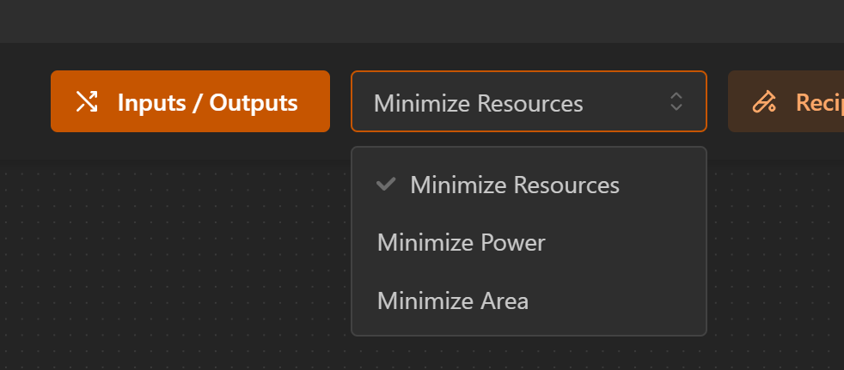Click the canvas below the dropdown list
The image size is (844, 370).
tap(528, 354)
